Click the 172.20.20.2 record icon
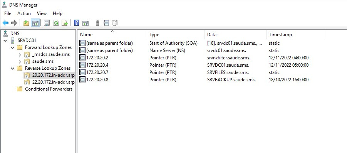Screen dimensions: 347x153 82,57
